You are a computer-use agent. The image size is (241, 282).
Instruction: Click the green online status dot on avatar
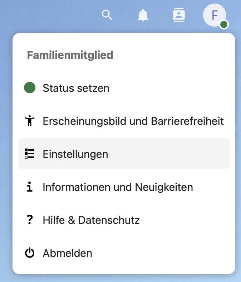click(x=224, y=24)
